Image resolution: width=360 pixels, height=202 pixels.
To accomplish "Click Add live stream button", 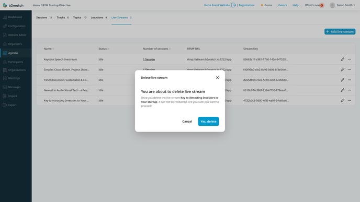I will 340,32.
